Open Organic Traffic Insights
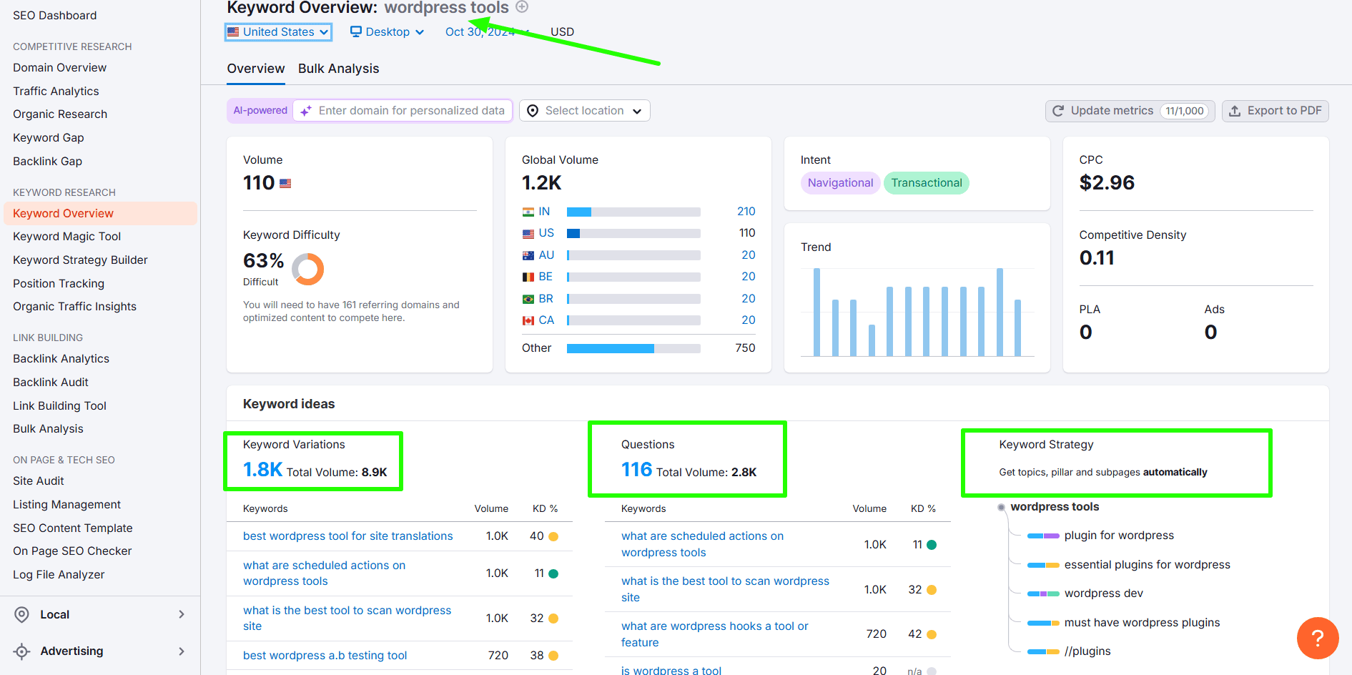 (x=74, y=307)
